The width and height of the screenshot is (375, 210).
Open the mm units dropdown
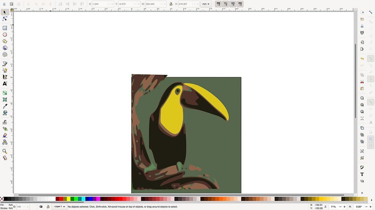[x=206, y=4]
